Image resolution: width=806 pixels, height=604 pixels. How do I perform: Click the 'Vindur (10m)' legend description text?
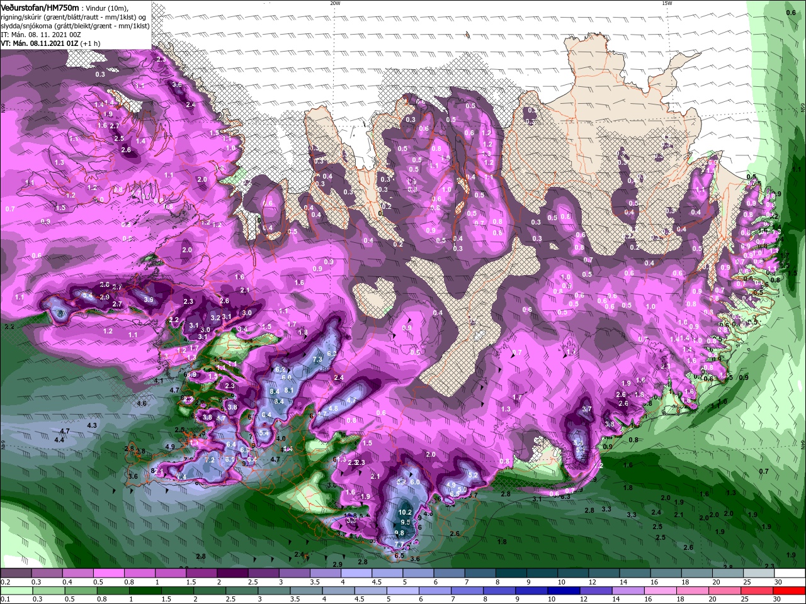[x=106, y=8]
